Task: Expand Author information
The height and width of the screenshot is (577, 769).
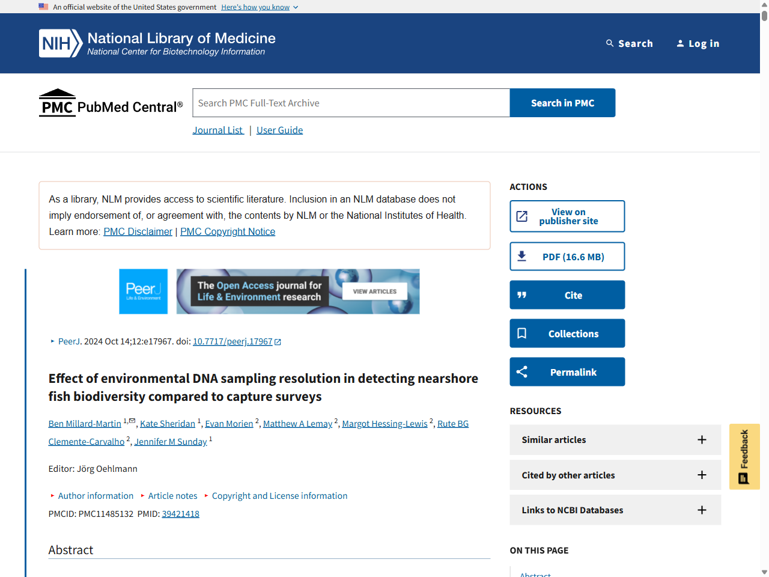Action: click(x=92, y=496)
